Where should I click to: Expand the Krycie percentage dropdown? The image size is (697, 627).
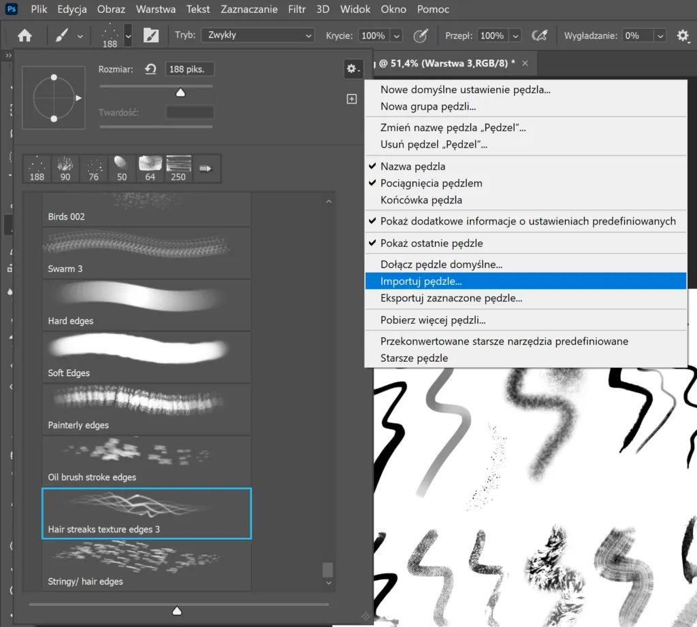tap(395, 35)
